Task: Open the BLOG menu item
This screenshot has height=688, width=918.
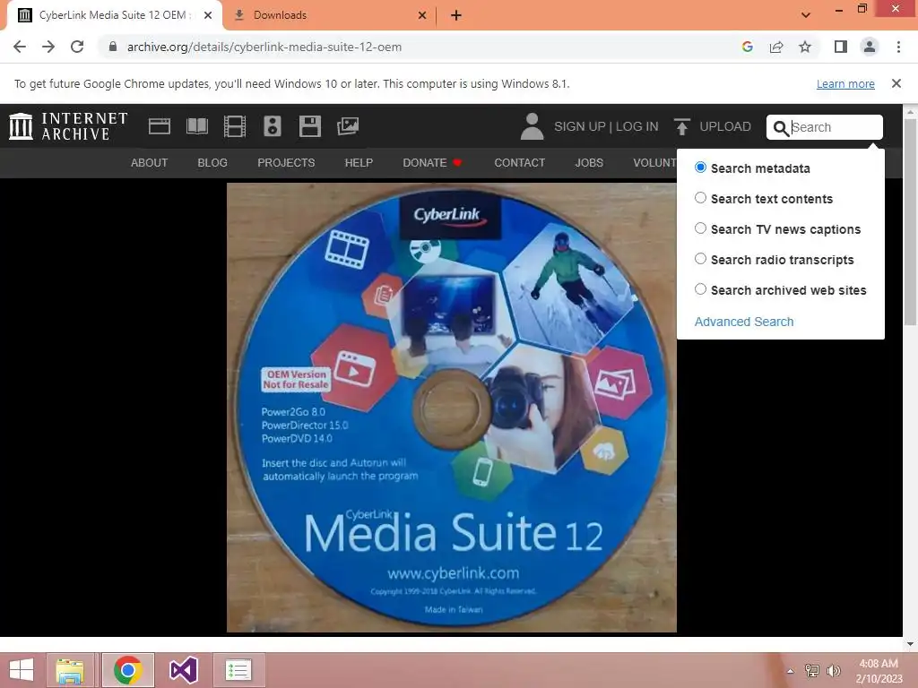Action: tap(212, 163)
